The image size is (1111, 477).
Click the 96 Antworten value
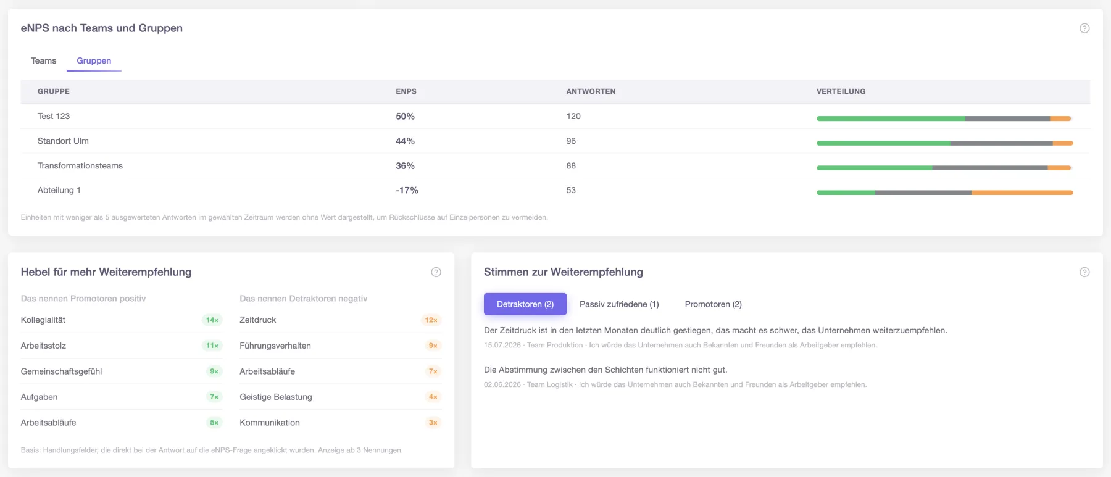[571, 141]
